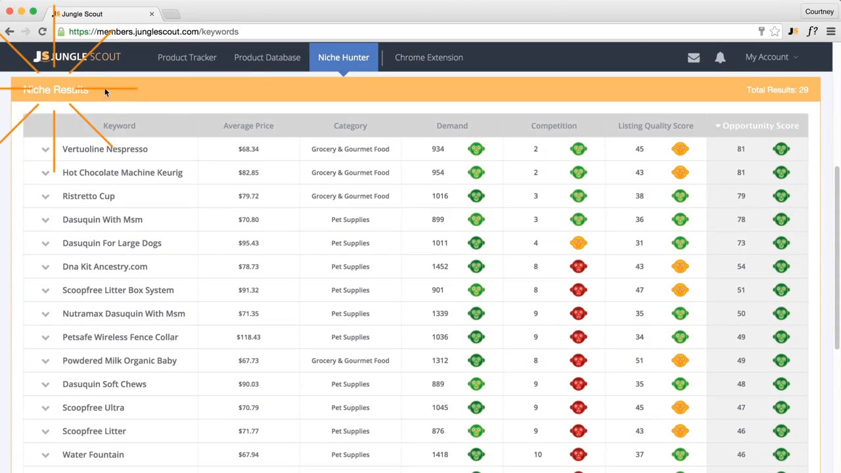Click opportunity monkey icon for Dasuquin With Msm
The height and width of the screenshot is (473, 841).
click(781, 219)
